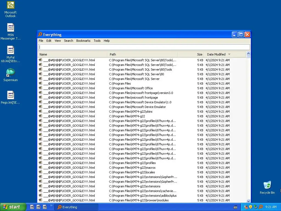Viewport: 281px width, 211px height.
Task: Click in the Everything search box
Action: click(144, 47)
